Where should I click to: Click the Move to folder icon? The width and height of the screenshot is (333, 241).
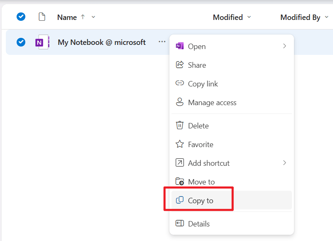(180, 182)
